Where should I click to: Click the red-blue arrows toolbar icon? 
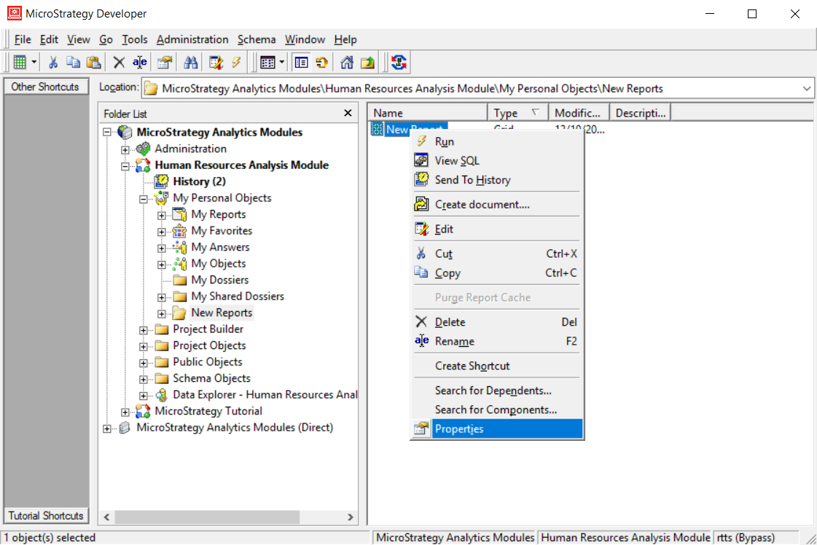(399, 63)
